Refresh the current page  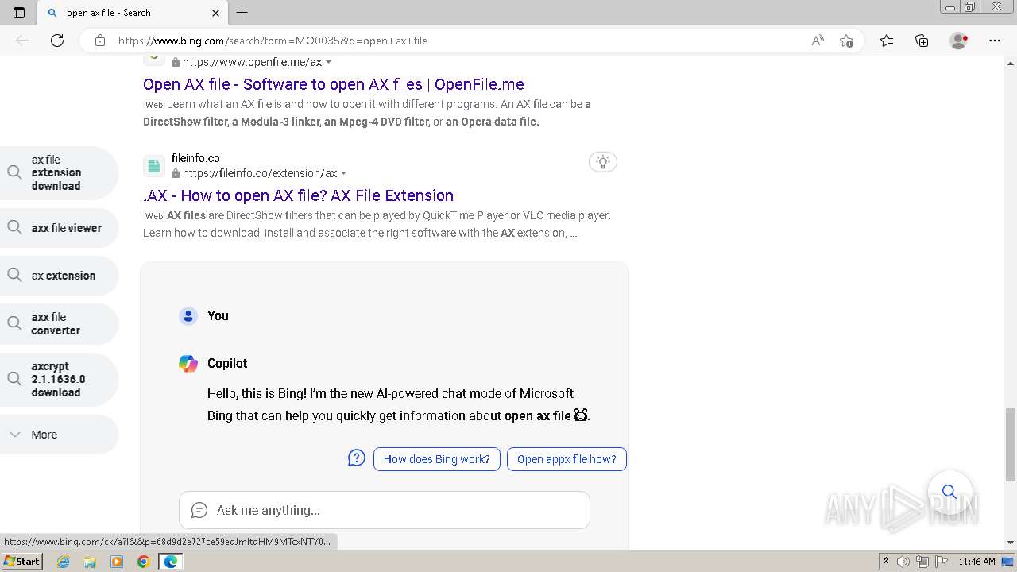click(57, 41)
